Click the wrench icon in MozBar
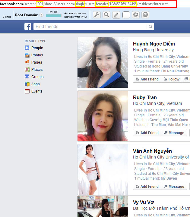The width and height of the screenshot is (190, 217). pos(97,15)
